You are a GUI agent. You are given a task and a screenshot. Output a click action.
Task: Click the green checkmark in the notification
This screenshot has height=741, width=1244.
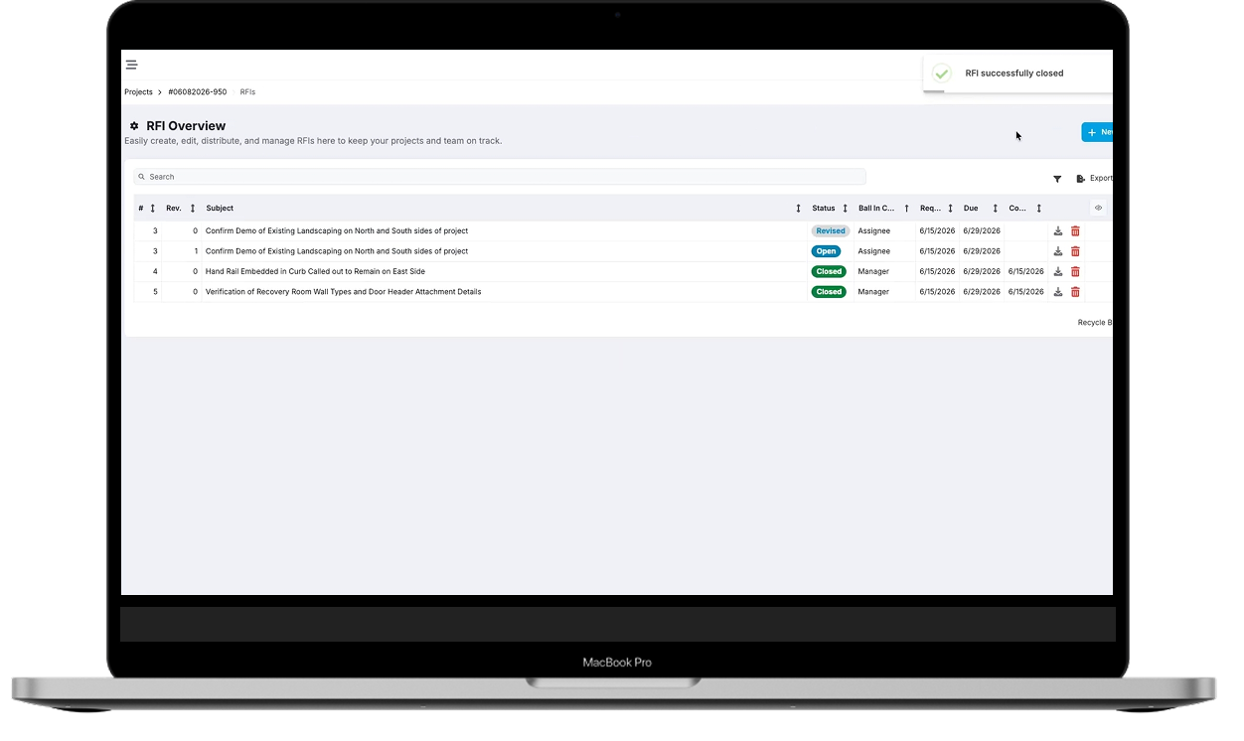(x=942, y=74)
